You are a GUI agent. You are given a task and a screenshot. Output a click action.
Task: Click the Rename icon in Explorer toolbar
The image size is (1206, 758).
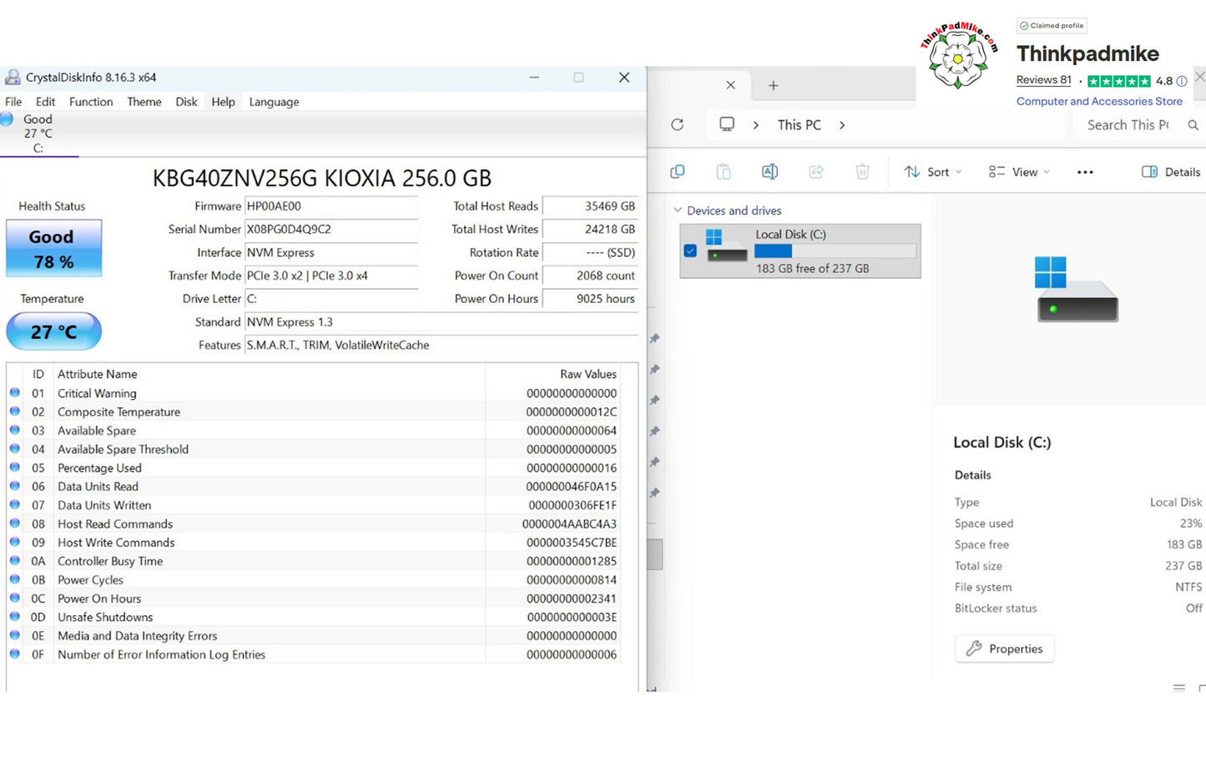pyautogui.click(x=770, y=171)
